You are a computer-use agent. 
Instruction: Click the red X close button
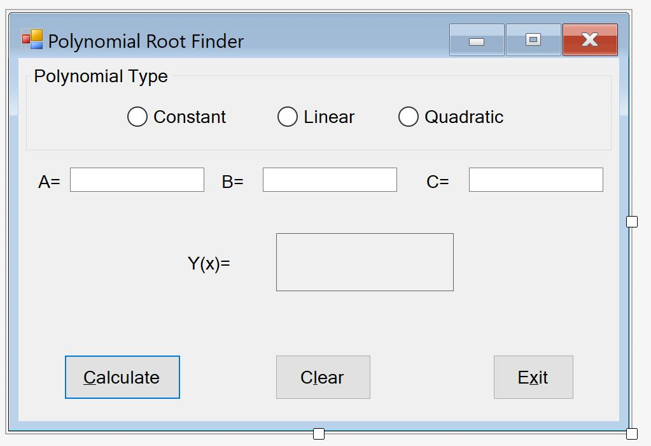[x=589, y=40]
